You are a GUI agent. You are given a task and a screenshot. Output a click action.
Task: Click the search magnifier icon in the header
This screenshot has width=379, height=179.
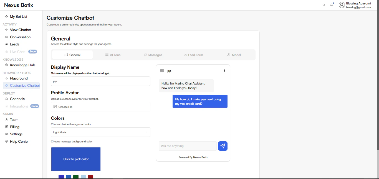click(x=324, y=5)
